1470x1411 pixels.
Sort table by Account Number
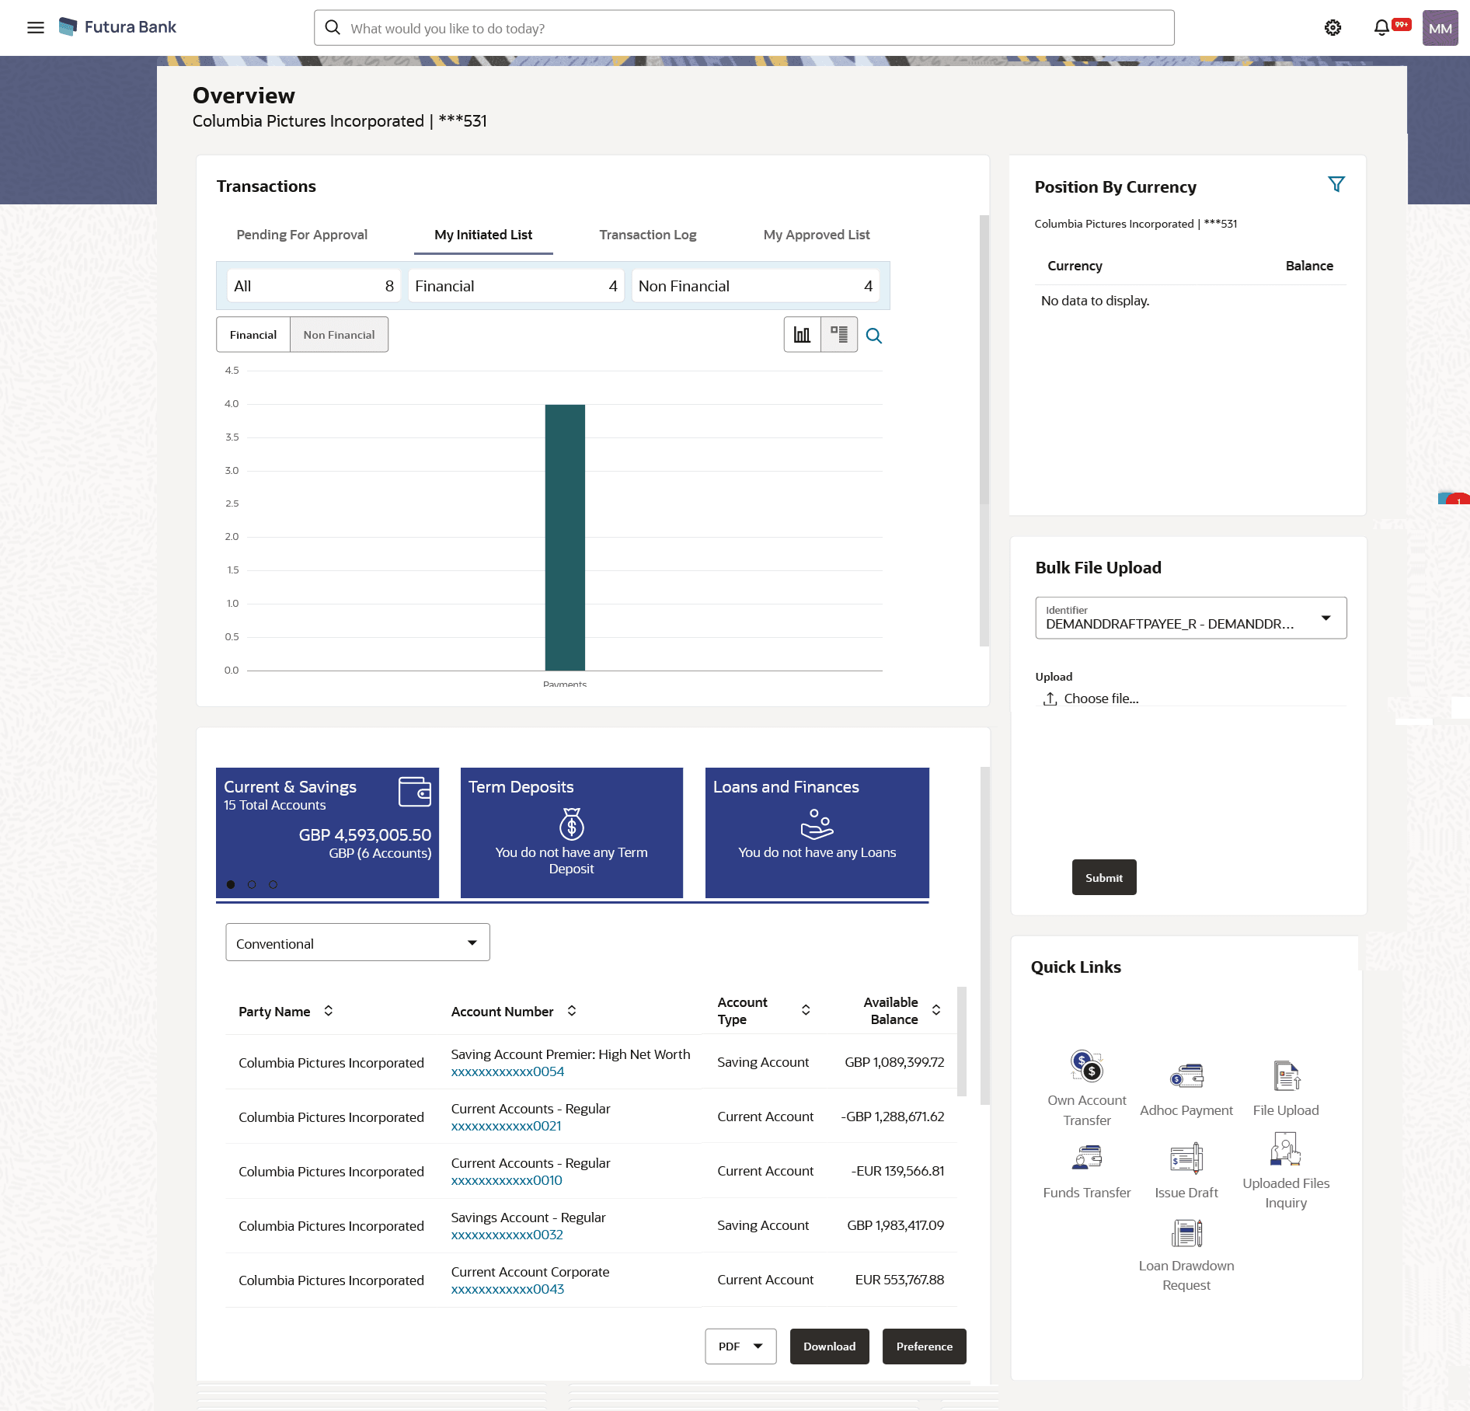point(572,1011)
